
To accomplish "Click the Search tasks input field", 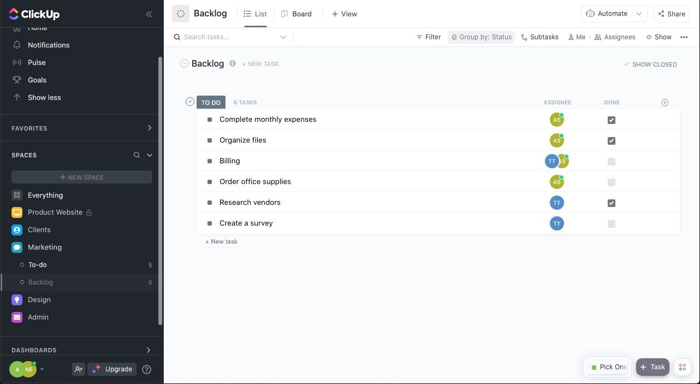I will point(230,37).
